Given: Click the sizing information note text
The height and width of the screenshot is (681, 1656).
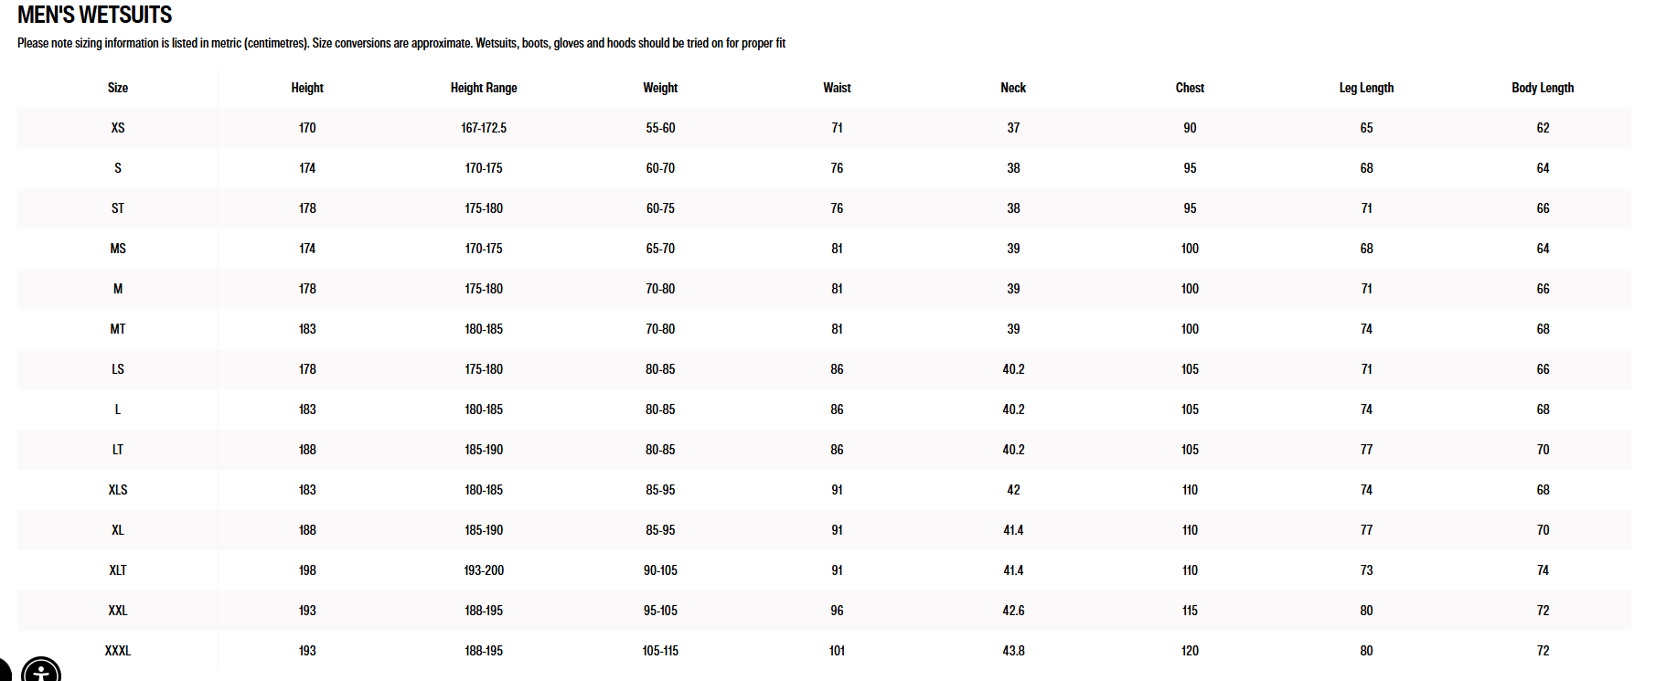Looking at the screenshot, I should click(401, 43).
